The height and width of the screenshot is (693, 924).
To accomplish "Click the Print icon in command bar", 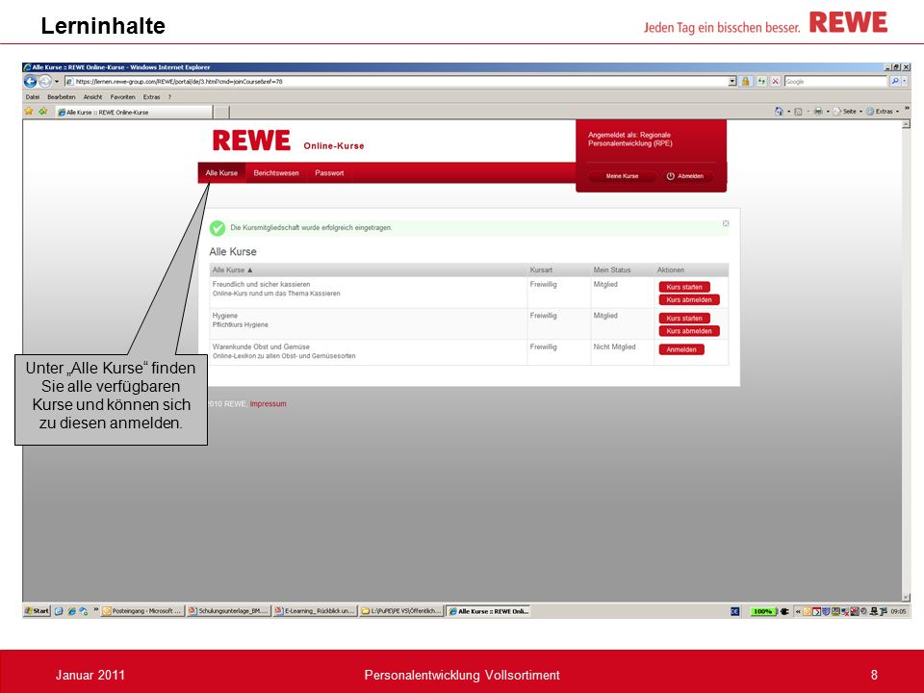I will pos(818,112).
